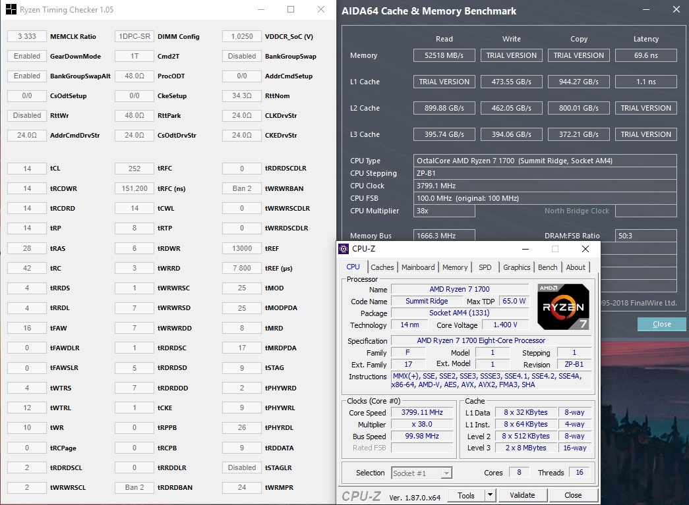This screenshot has width=689, height=505.
Task: Click the tRAS value 28
Action: (27, 248)
